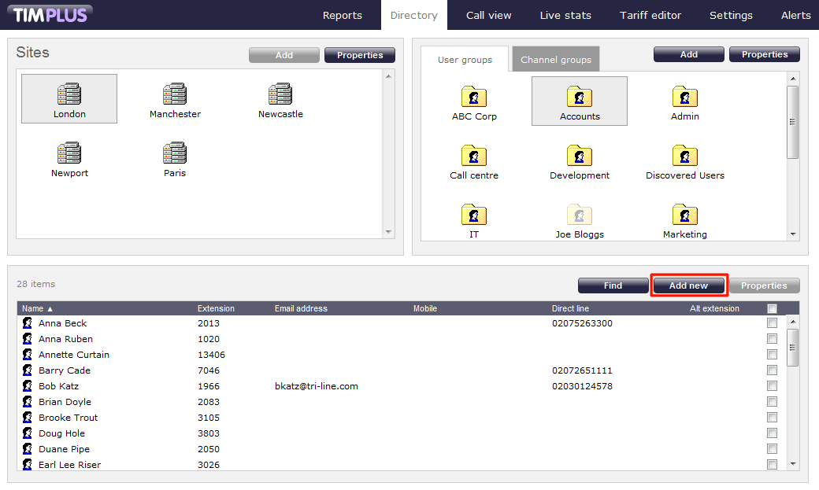
Task: Click the user icon beside Bob Katz
Action: point(28,386)
